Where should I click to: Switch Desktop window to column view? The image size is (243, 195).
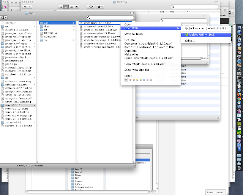tap(71, 6)
